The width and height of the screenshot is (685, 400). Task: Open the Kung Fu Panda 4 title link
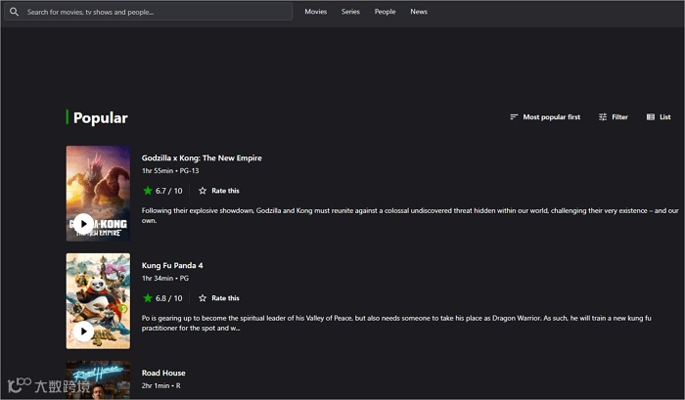click(x=172, y=265)
